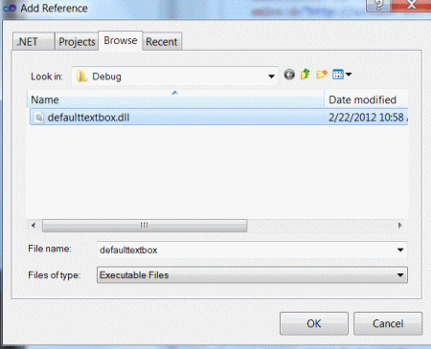
Task: Switch to the Projects tab
Action: coord(77,41)
